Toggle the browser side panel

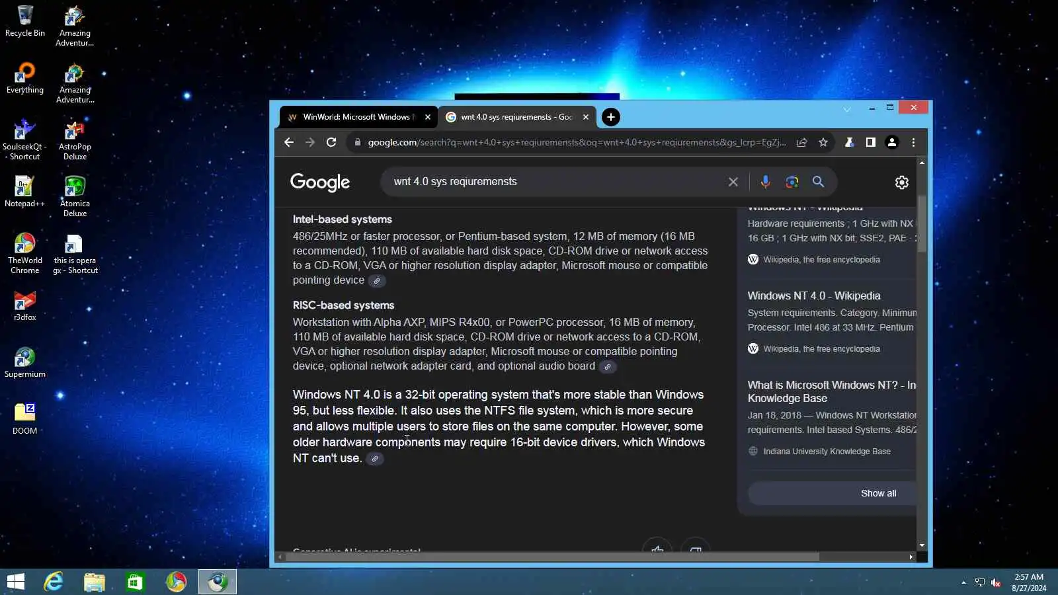pyautogui.click(x=871, y=142)
